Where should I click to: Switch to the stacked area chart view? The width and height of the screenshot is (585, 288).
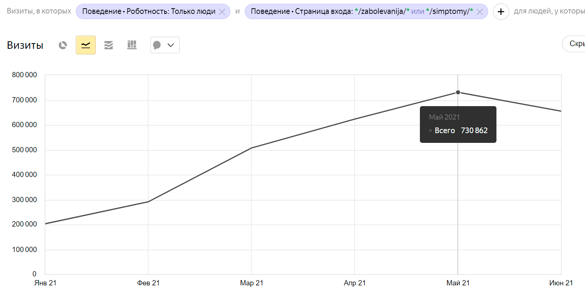108,45
